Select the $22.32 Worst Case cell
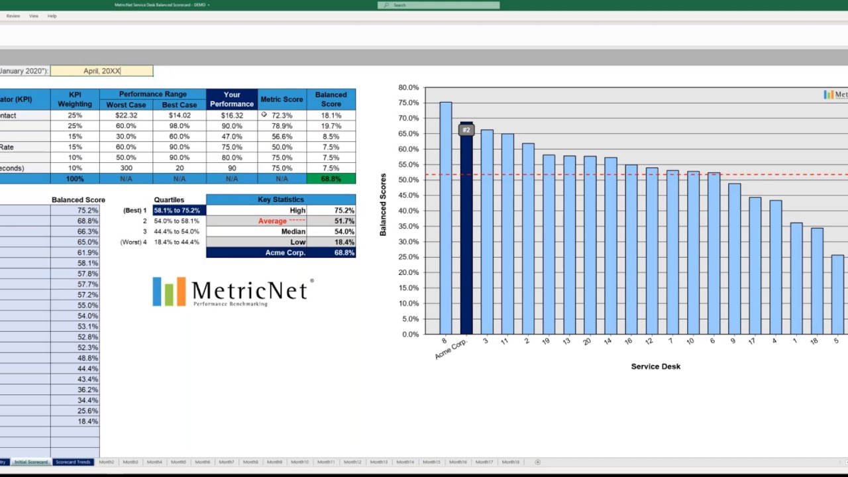848x477 pixels. [x=126, y=115]
